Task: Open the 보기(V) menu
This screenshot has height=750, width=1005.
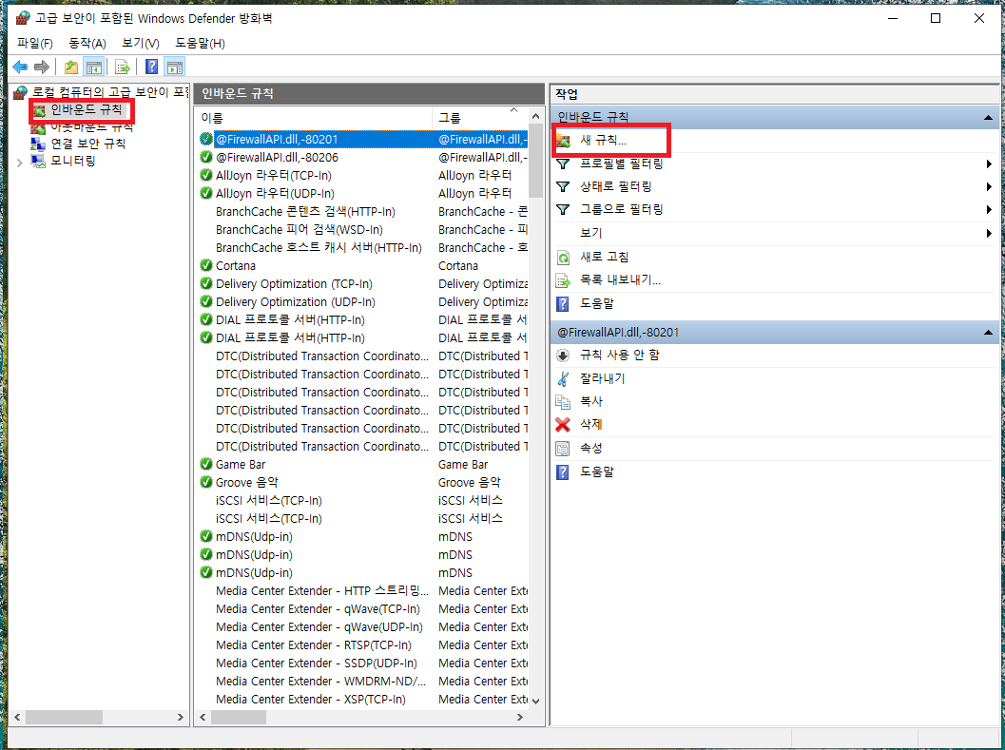Action: click(x=141, y=43)
